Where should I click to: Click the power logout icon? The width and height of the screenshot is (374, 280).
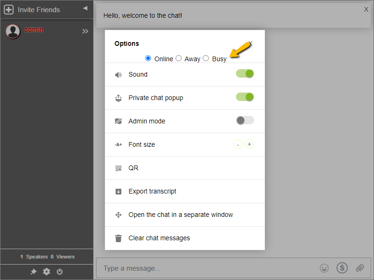tap(59, 272)
